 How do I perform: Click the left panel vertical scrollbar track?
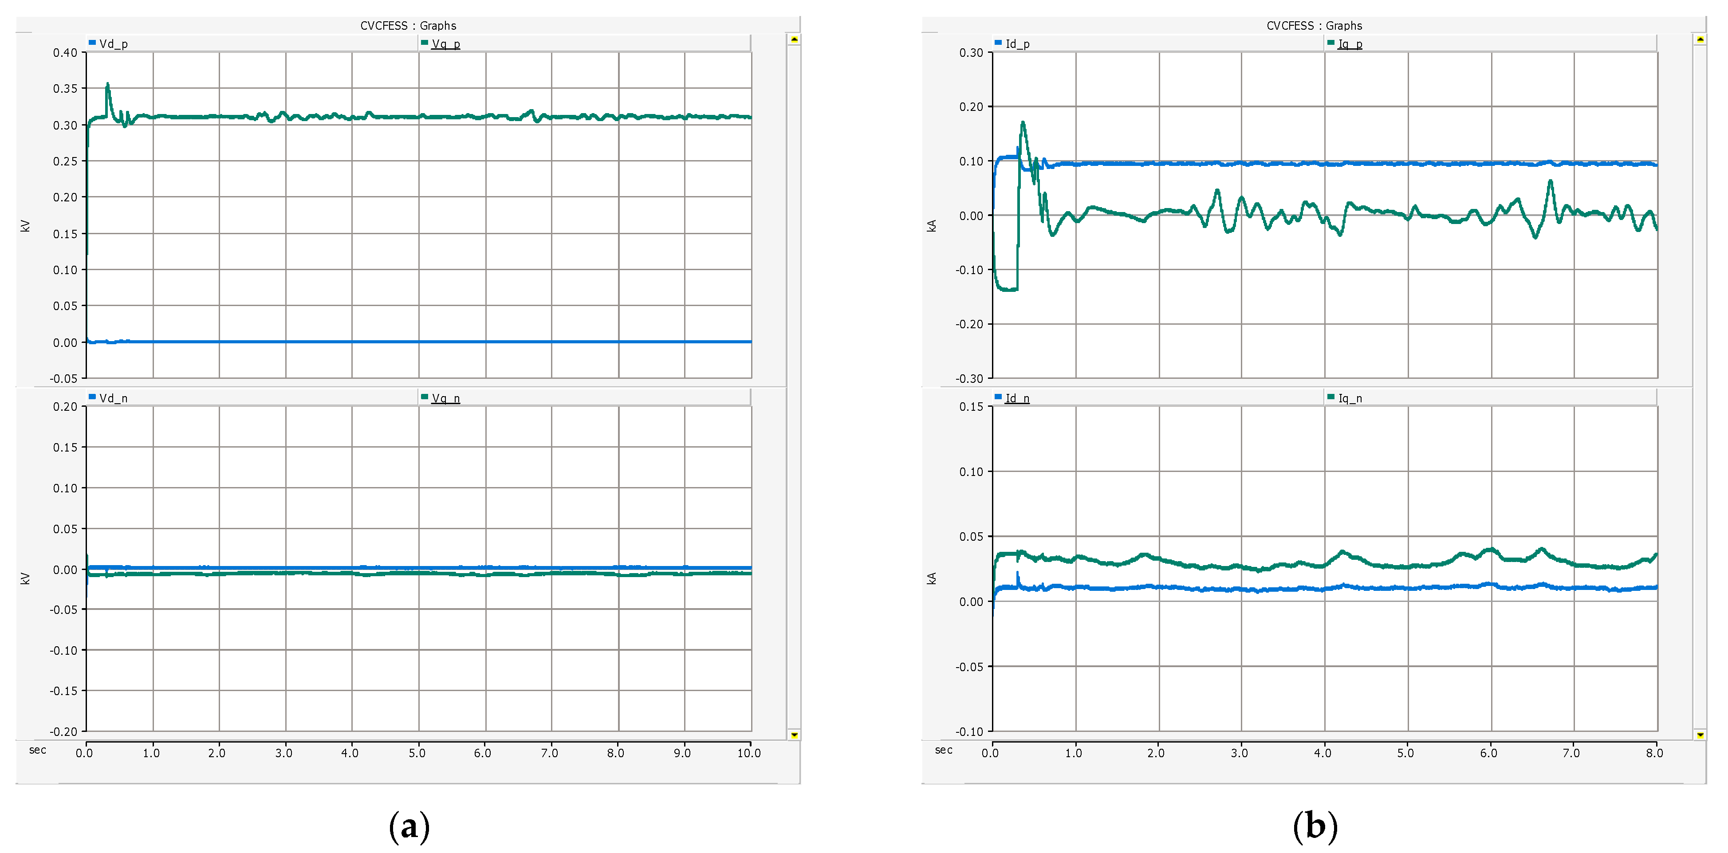794,387
